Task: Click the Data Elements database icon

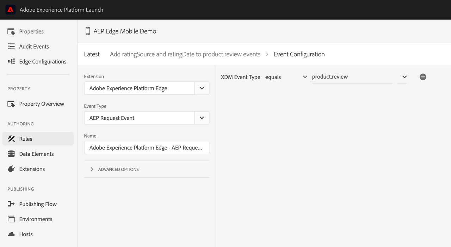Action: tap(11, 154)
